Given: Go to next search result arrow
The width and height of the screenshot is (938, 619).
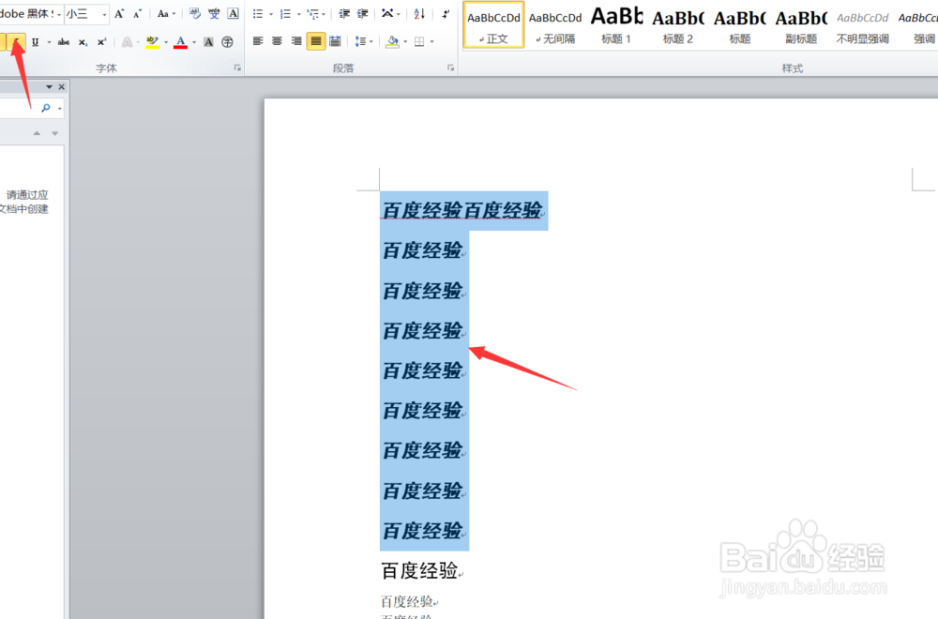Looking at the screenshot, I should coord(55,133).
